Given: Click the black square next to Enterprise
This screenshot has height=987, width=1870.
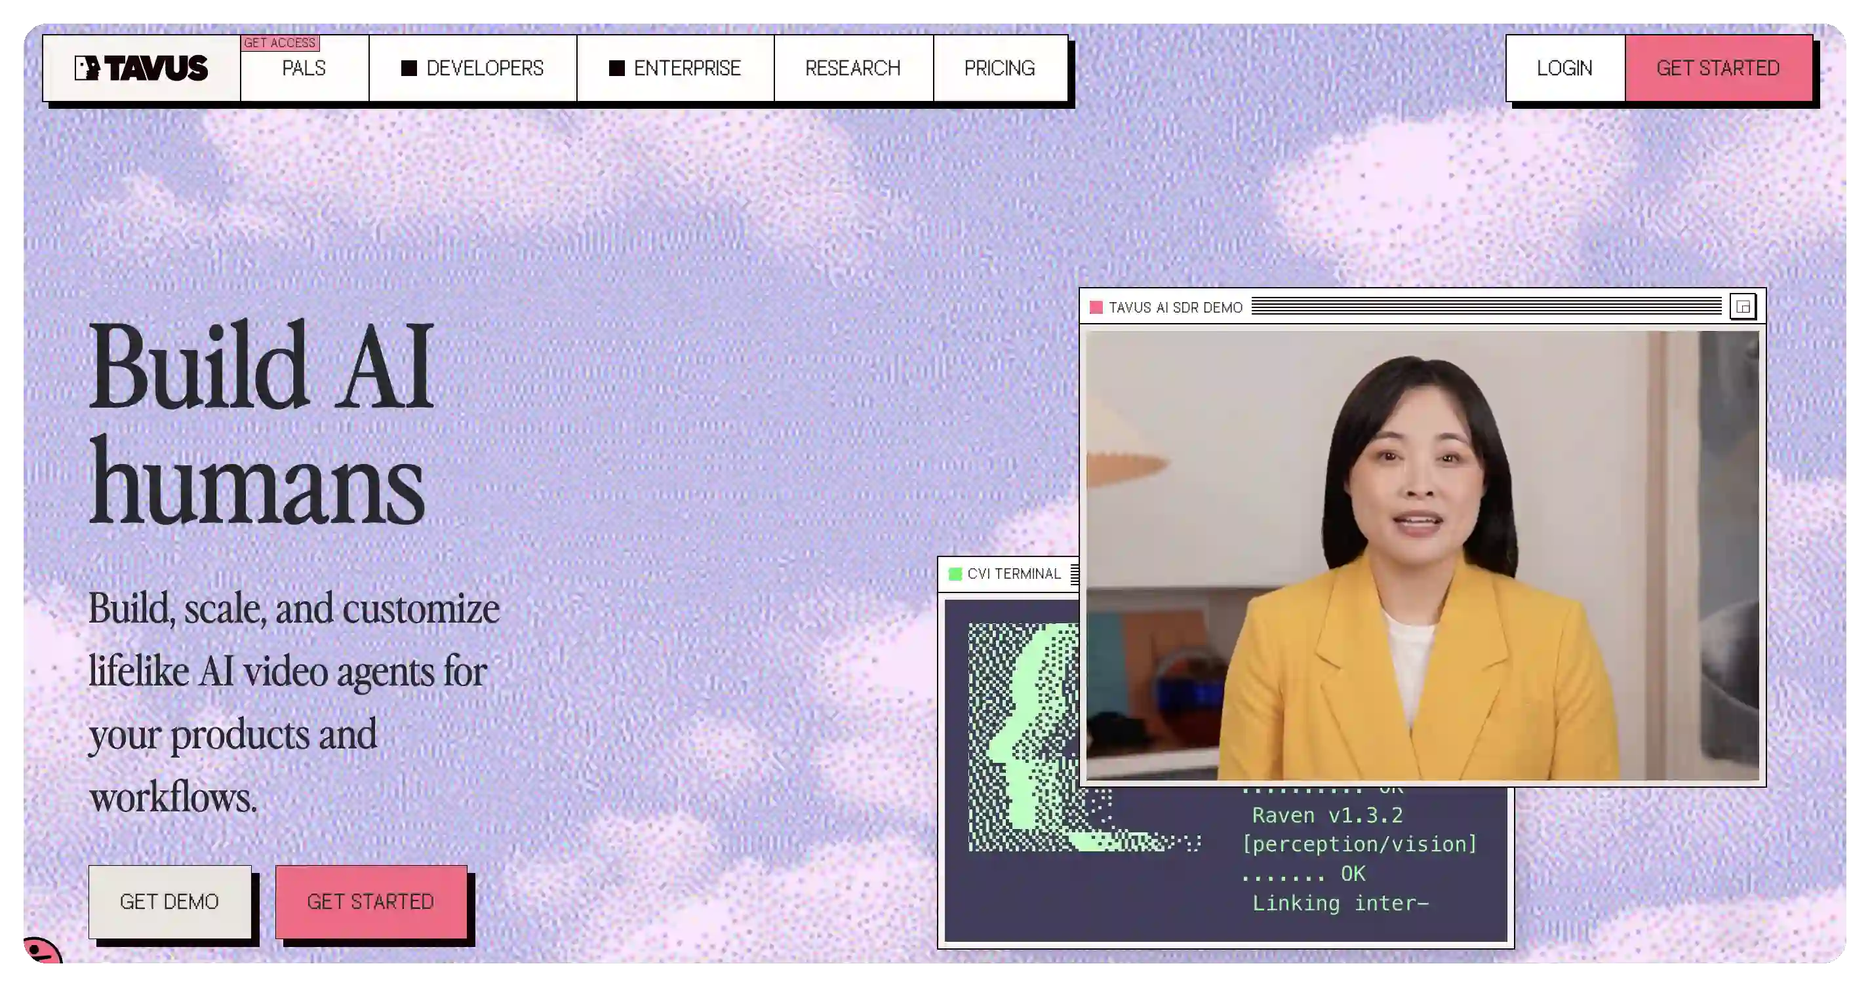Looking at the screenshot, I should [x=617, y=68].
